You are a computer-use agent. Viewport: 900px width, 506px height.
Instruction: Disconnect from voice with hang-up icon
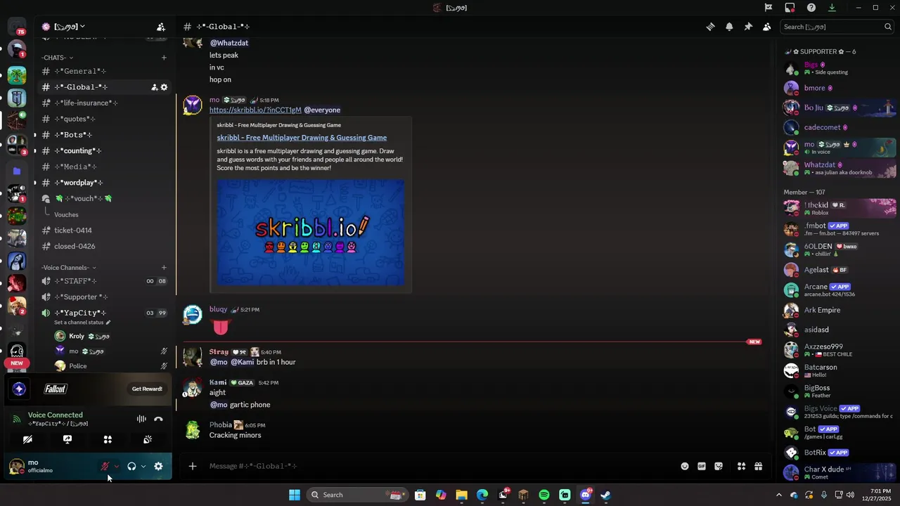(158, 419)
